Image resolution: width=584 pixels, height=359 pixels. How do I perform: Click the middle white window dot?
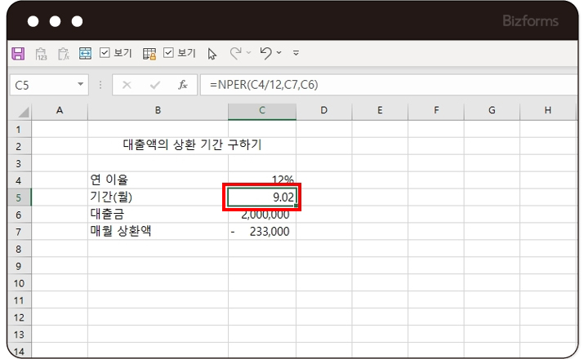pos(55,21)
